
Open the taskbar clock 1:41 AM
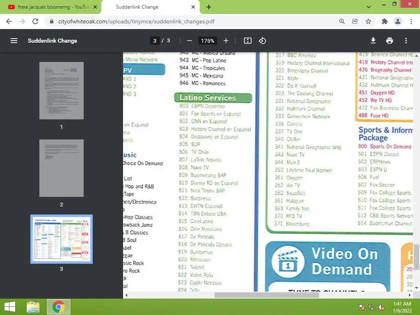click(402, 307)
